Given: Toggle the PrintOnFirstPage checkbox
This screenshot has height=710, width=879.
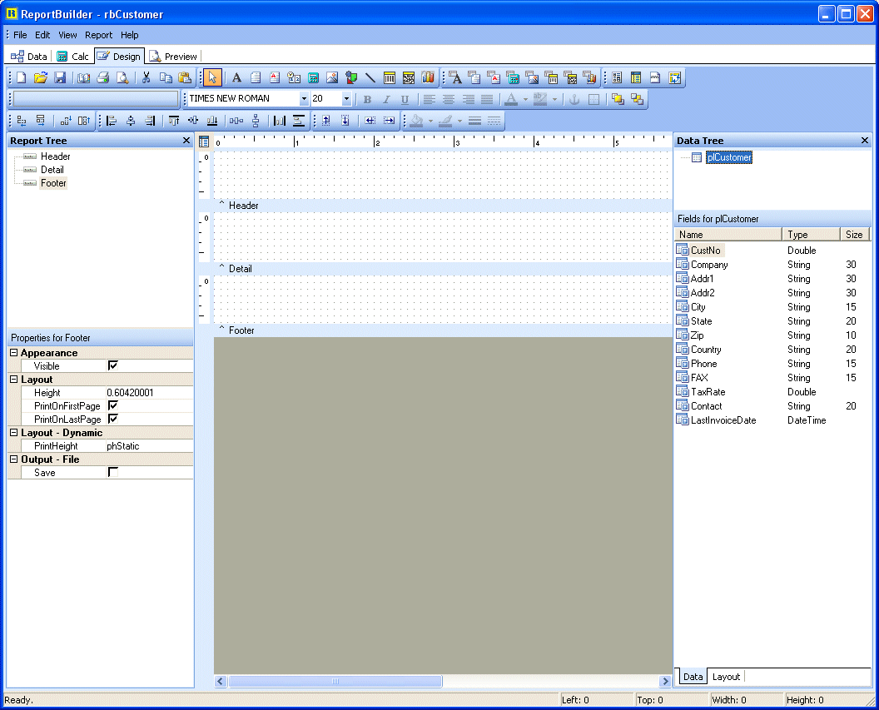Looking at the screenshot, I should (x=113, y=405).
